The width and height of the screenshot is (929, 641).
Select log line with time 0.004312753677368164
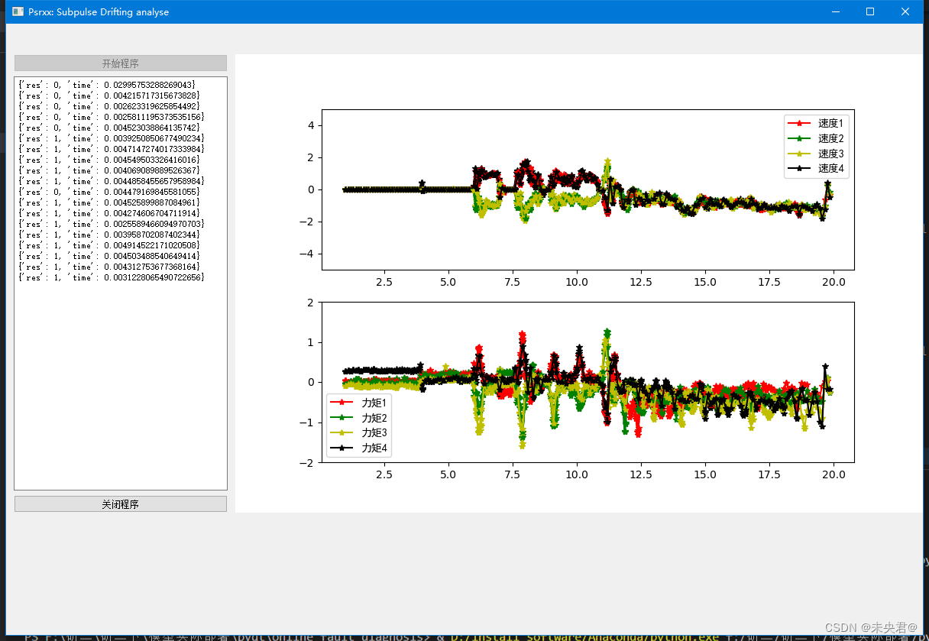(108, 267)
